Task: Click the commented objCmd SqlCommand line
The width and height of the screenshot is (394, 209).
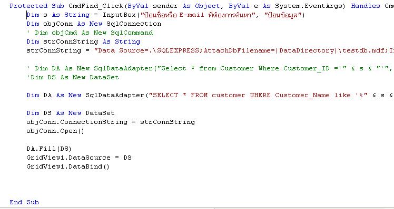Action: click(x=90, y=33)
